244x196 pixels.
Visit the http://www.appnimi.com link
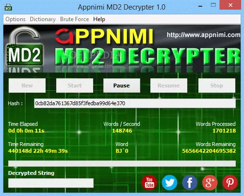pos(203,35)
